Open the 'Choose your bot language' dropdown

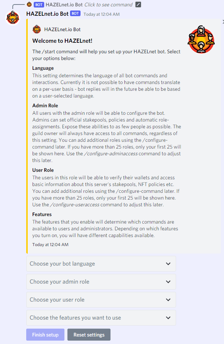click(101, 264)
